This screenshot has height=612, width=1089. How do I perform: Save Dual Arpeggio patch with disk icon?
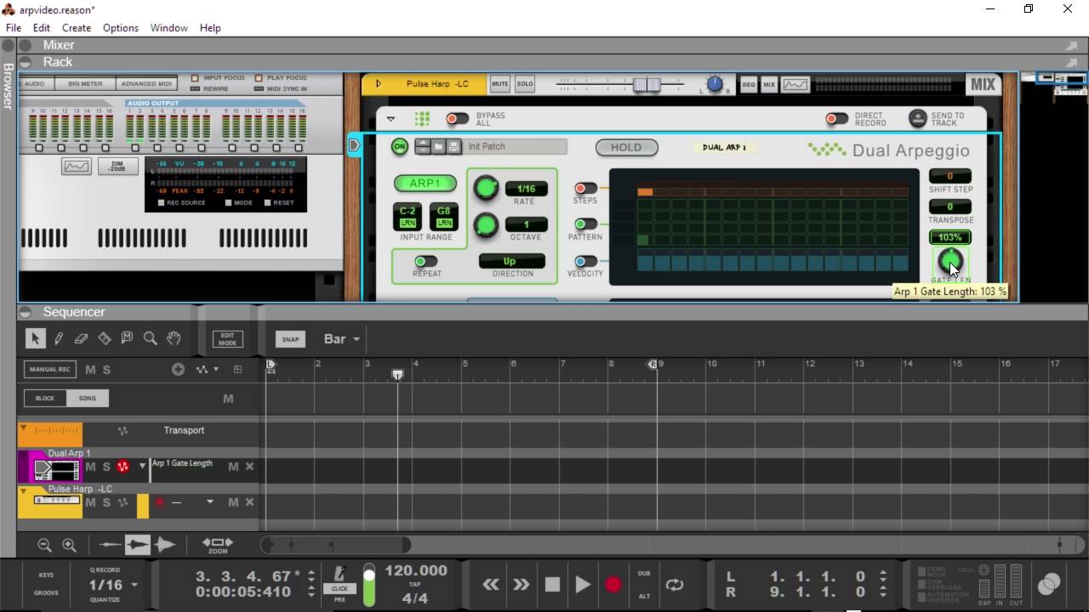click(453, 146)
